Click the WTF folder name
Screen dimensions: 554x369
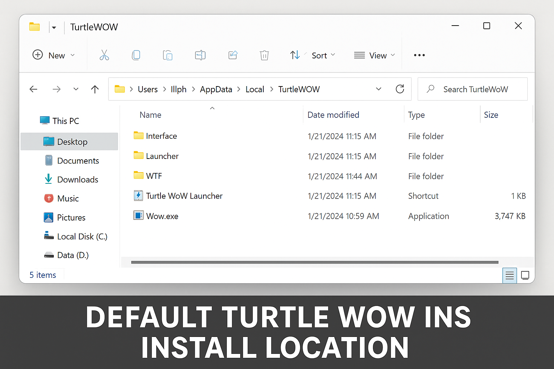click(x=154, y=176)
